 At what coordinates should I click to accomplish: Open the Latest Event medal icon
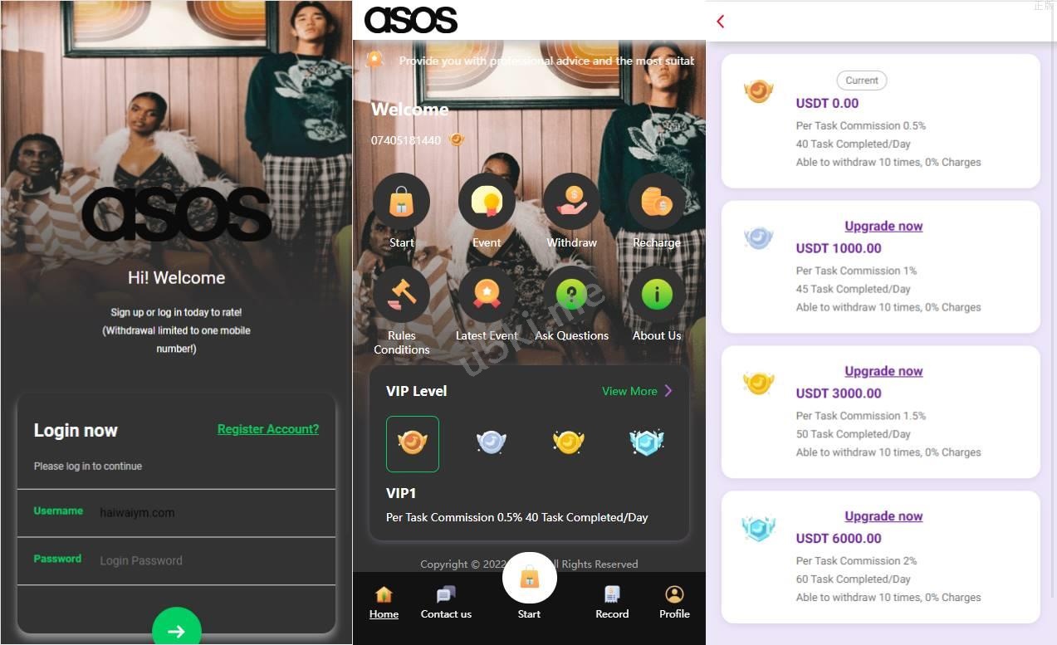tap(487, 295)
